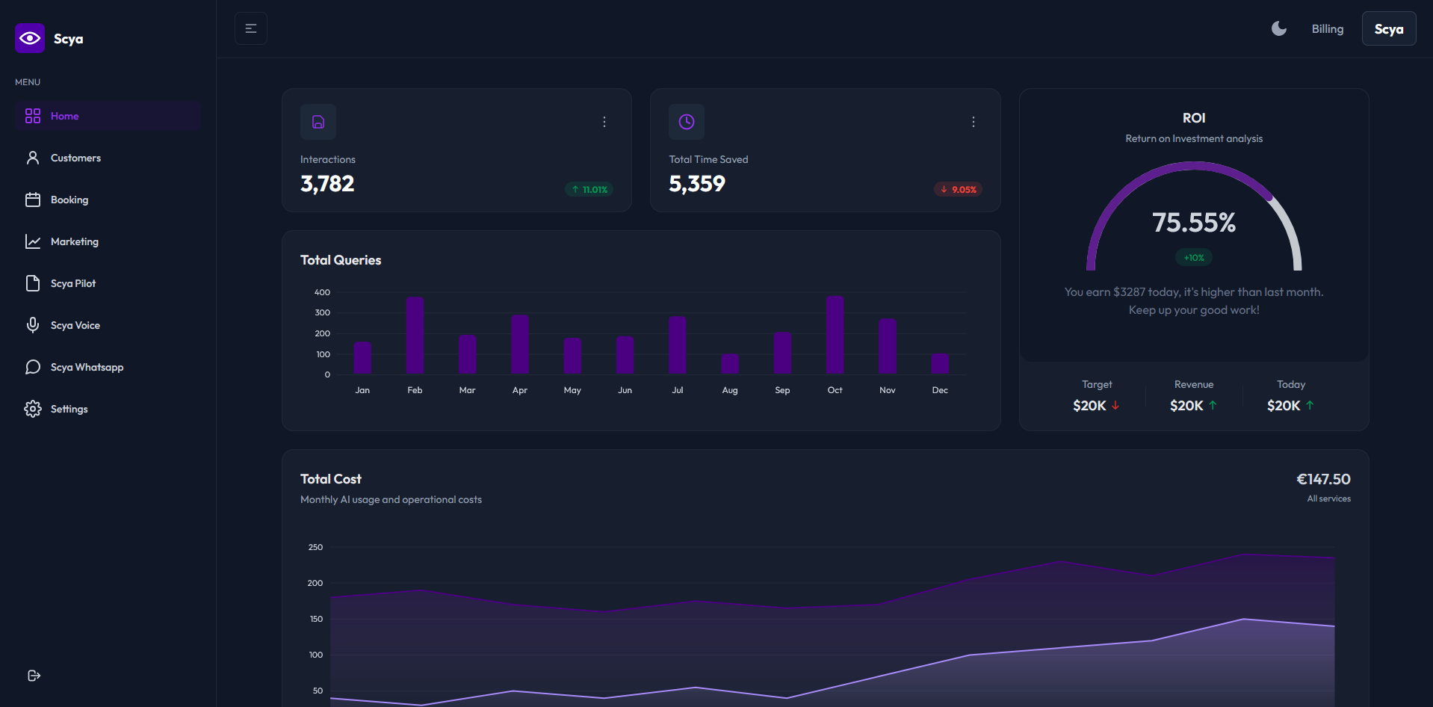Image resolution: width=1433 pixels, height=707 pixels.
Task: Click the Scya profile button top right
Action: coord(1388,28)
